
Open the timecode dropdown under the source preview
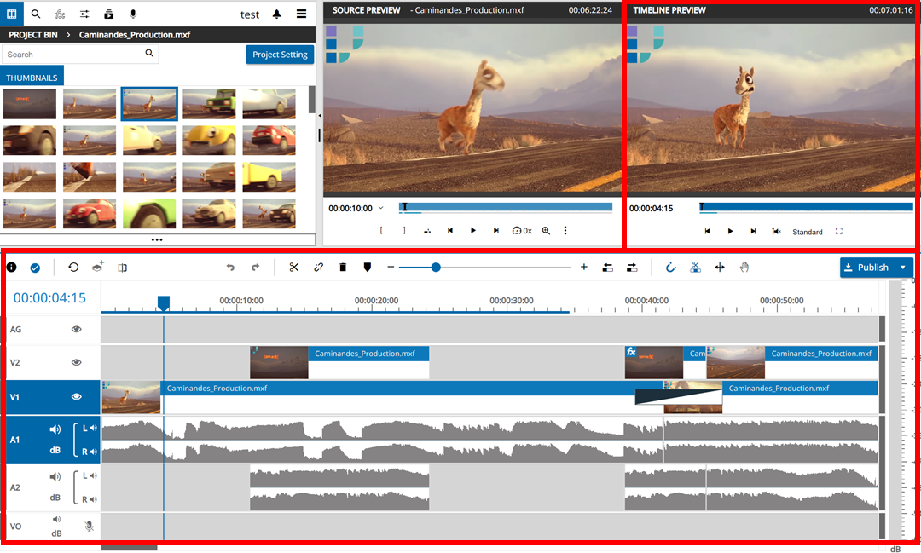pyautogui.click(x=381, y=207)
